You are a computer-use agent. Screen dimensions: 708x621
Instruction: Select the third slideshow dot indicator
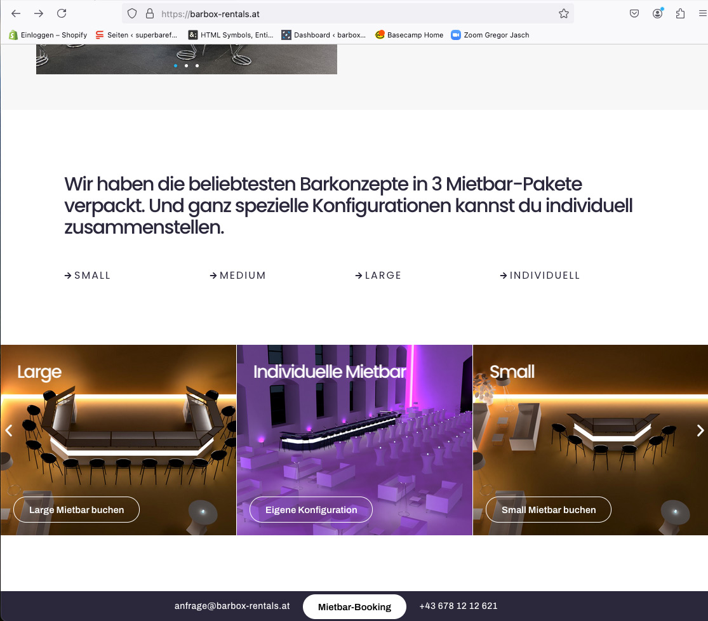coord(197,65)
